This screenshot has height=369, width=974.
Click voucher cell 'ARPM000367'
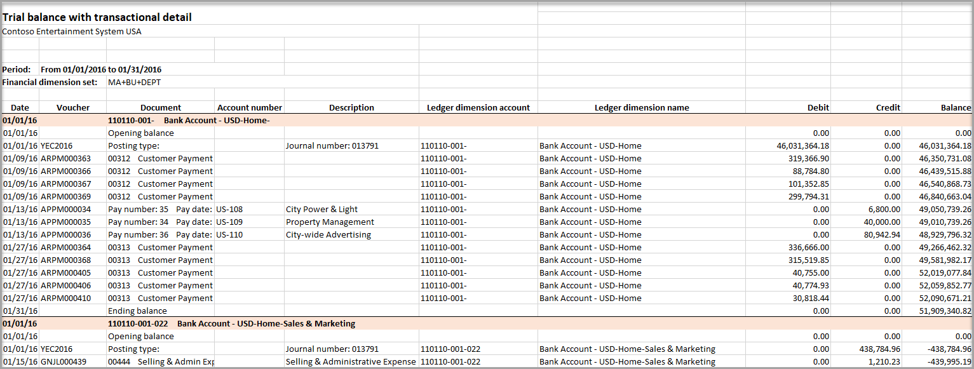coord(65,184)
